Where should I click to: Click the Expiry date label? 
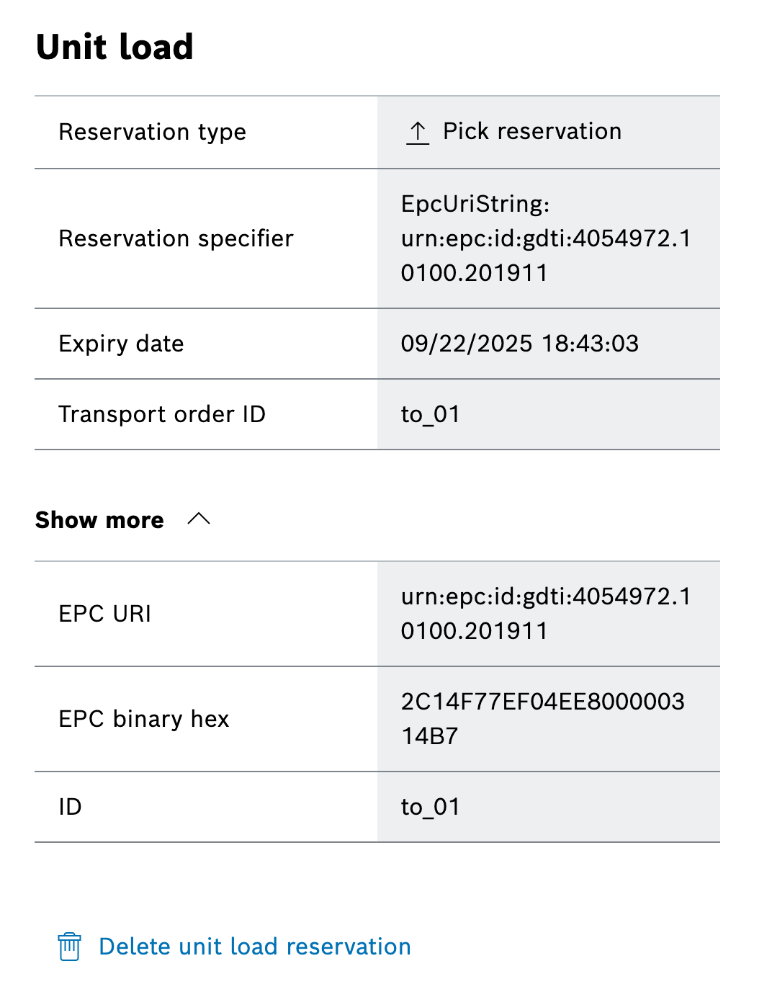click(121, 344)
